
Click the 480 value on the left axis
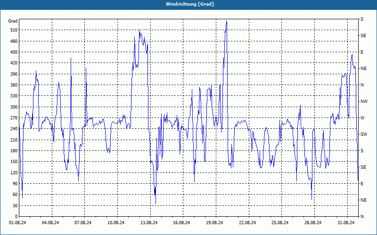(15, 41)
